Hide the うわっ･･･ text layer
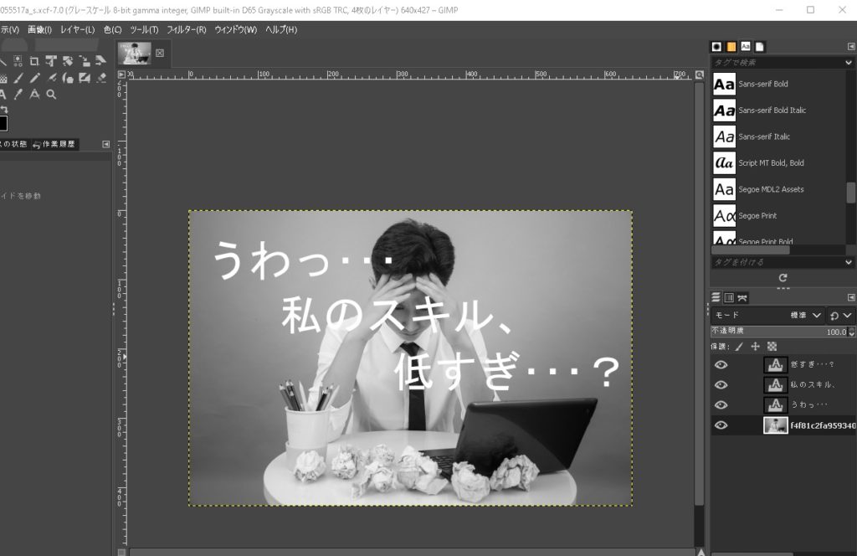This screenshot has height=556, width=857. pos(721,405)
